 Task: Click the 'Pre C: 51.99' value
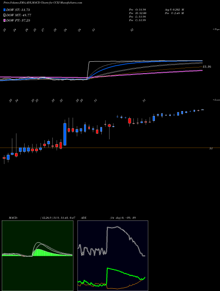(137, 20)
